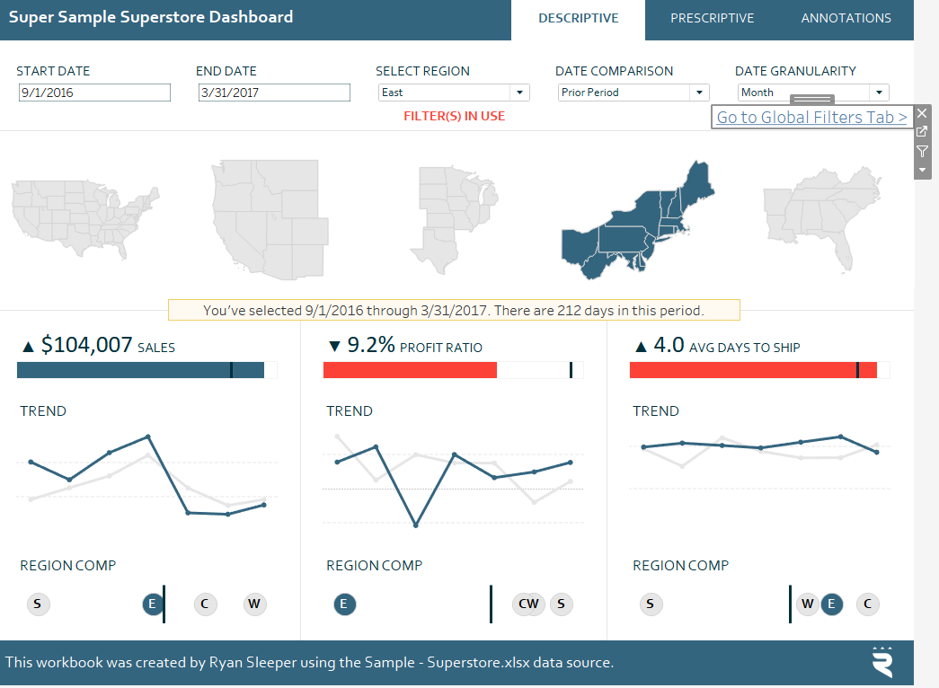Click the down triangle beside 9.2% profit ratio

pyautogui.click(x=335, y=346)
